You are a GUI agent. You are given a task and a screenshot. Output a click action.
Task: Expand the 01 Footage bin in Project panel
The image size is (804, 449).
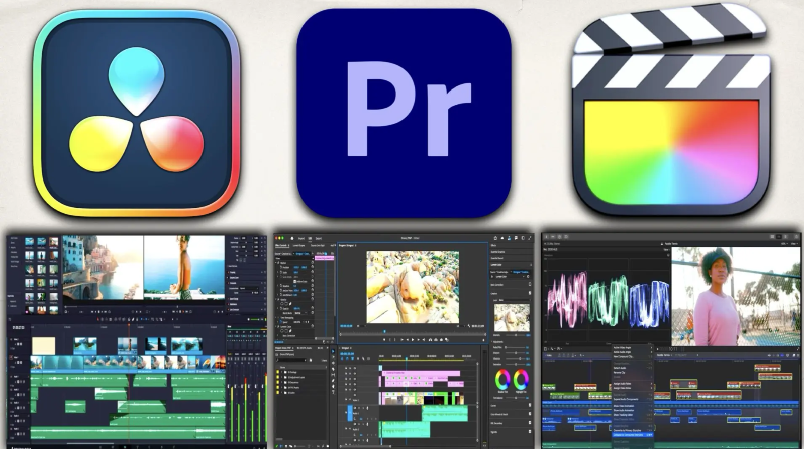(282, 372)
